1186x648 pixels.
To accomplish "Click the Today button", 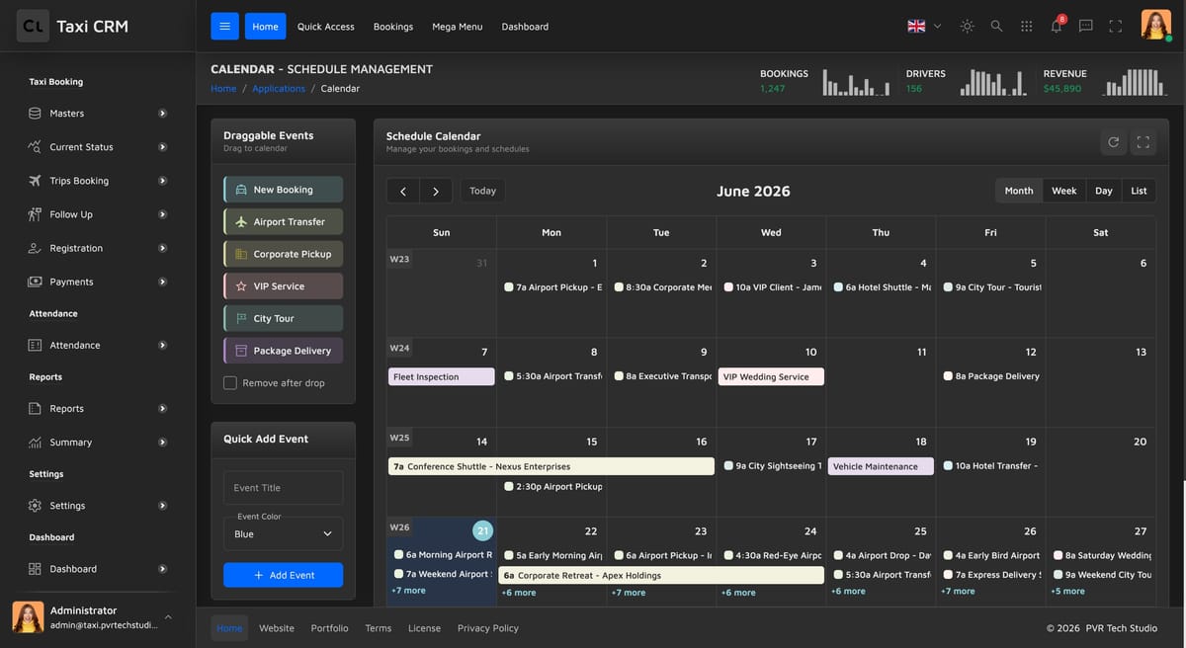I will 482,191.
